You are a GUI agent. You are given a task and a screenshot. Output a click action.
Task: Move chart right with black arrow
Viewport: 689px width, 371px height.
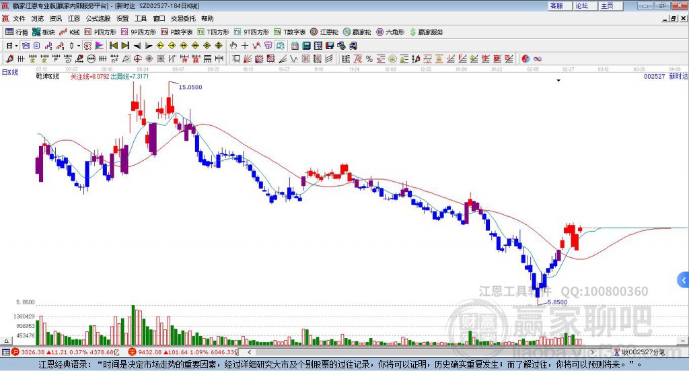click(x=149, y=46)
